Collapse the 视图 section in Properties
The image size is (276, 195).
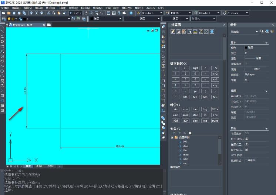click(266, 91)
